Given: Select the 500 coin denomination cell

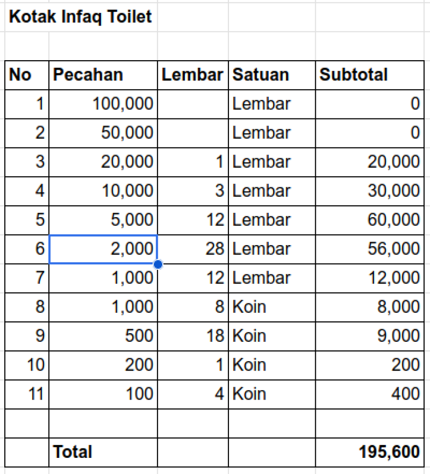Looking at the screenshot, I should 103,336.
